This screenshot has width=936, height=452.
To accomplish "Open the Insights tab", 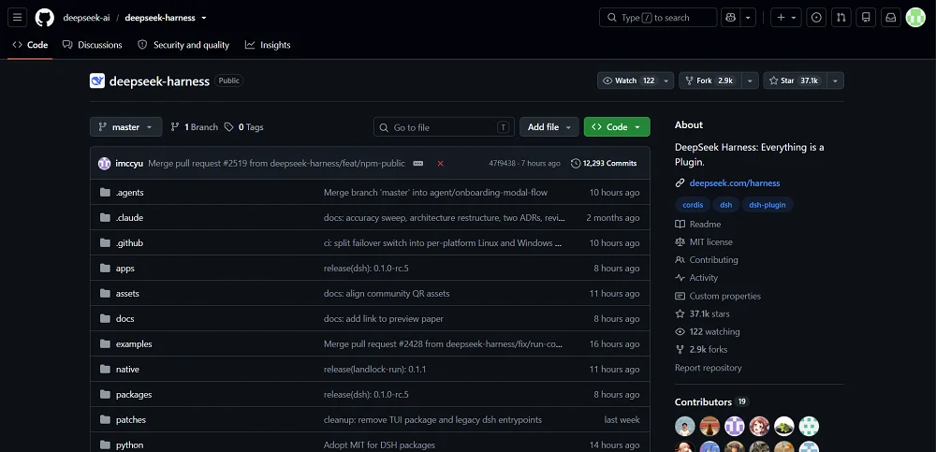I will point(268,45).
